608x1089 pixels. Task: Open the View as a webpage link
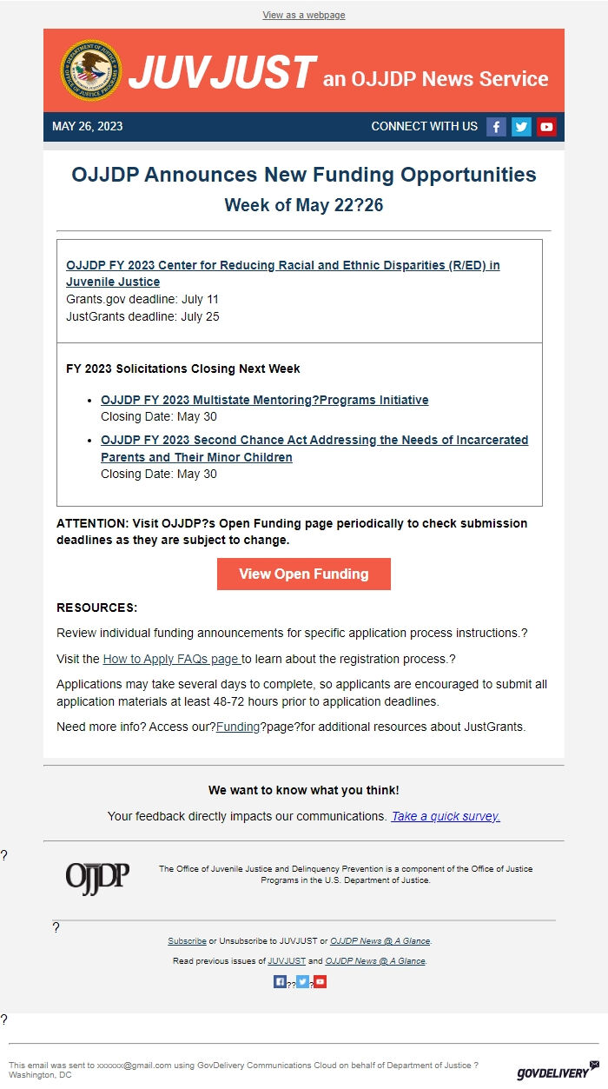(303, 15)
